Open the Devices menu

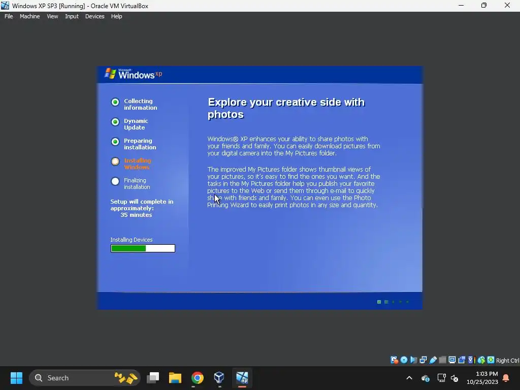click(x=94, y=16)
